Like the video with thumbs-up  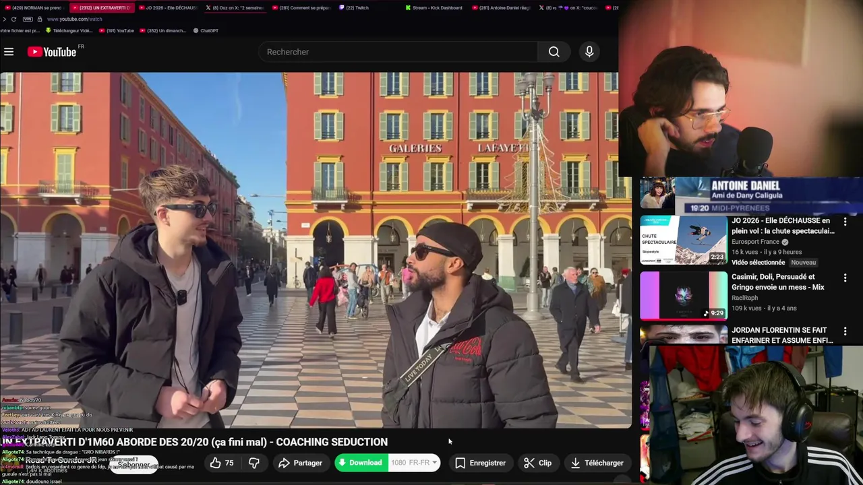(x=222, y=463)
